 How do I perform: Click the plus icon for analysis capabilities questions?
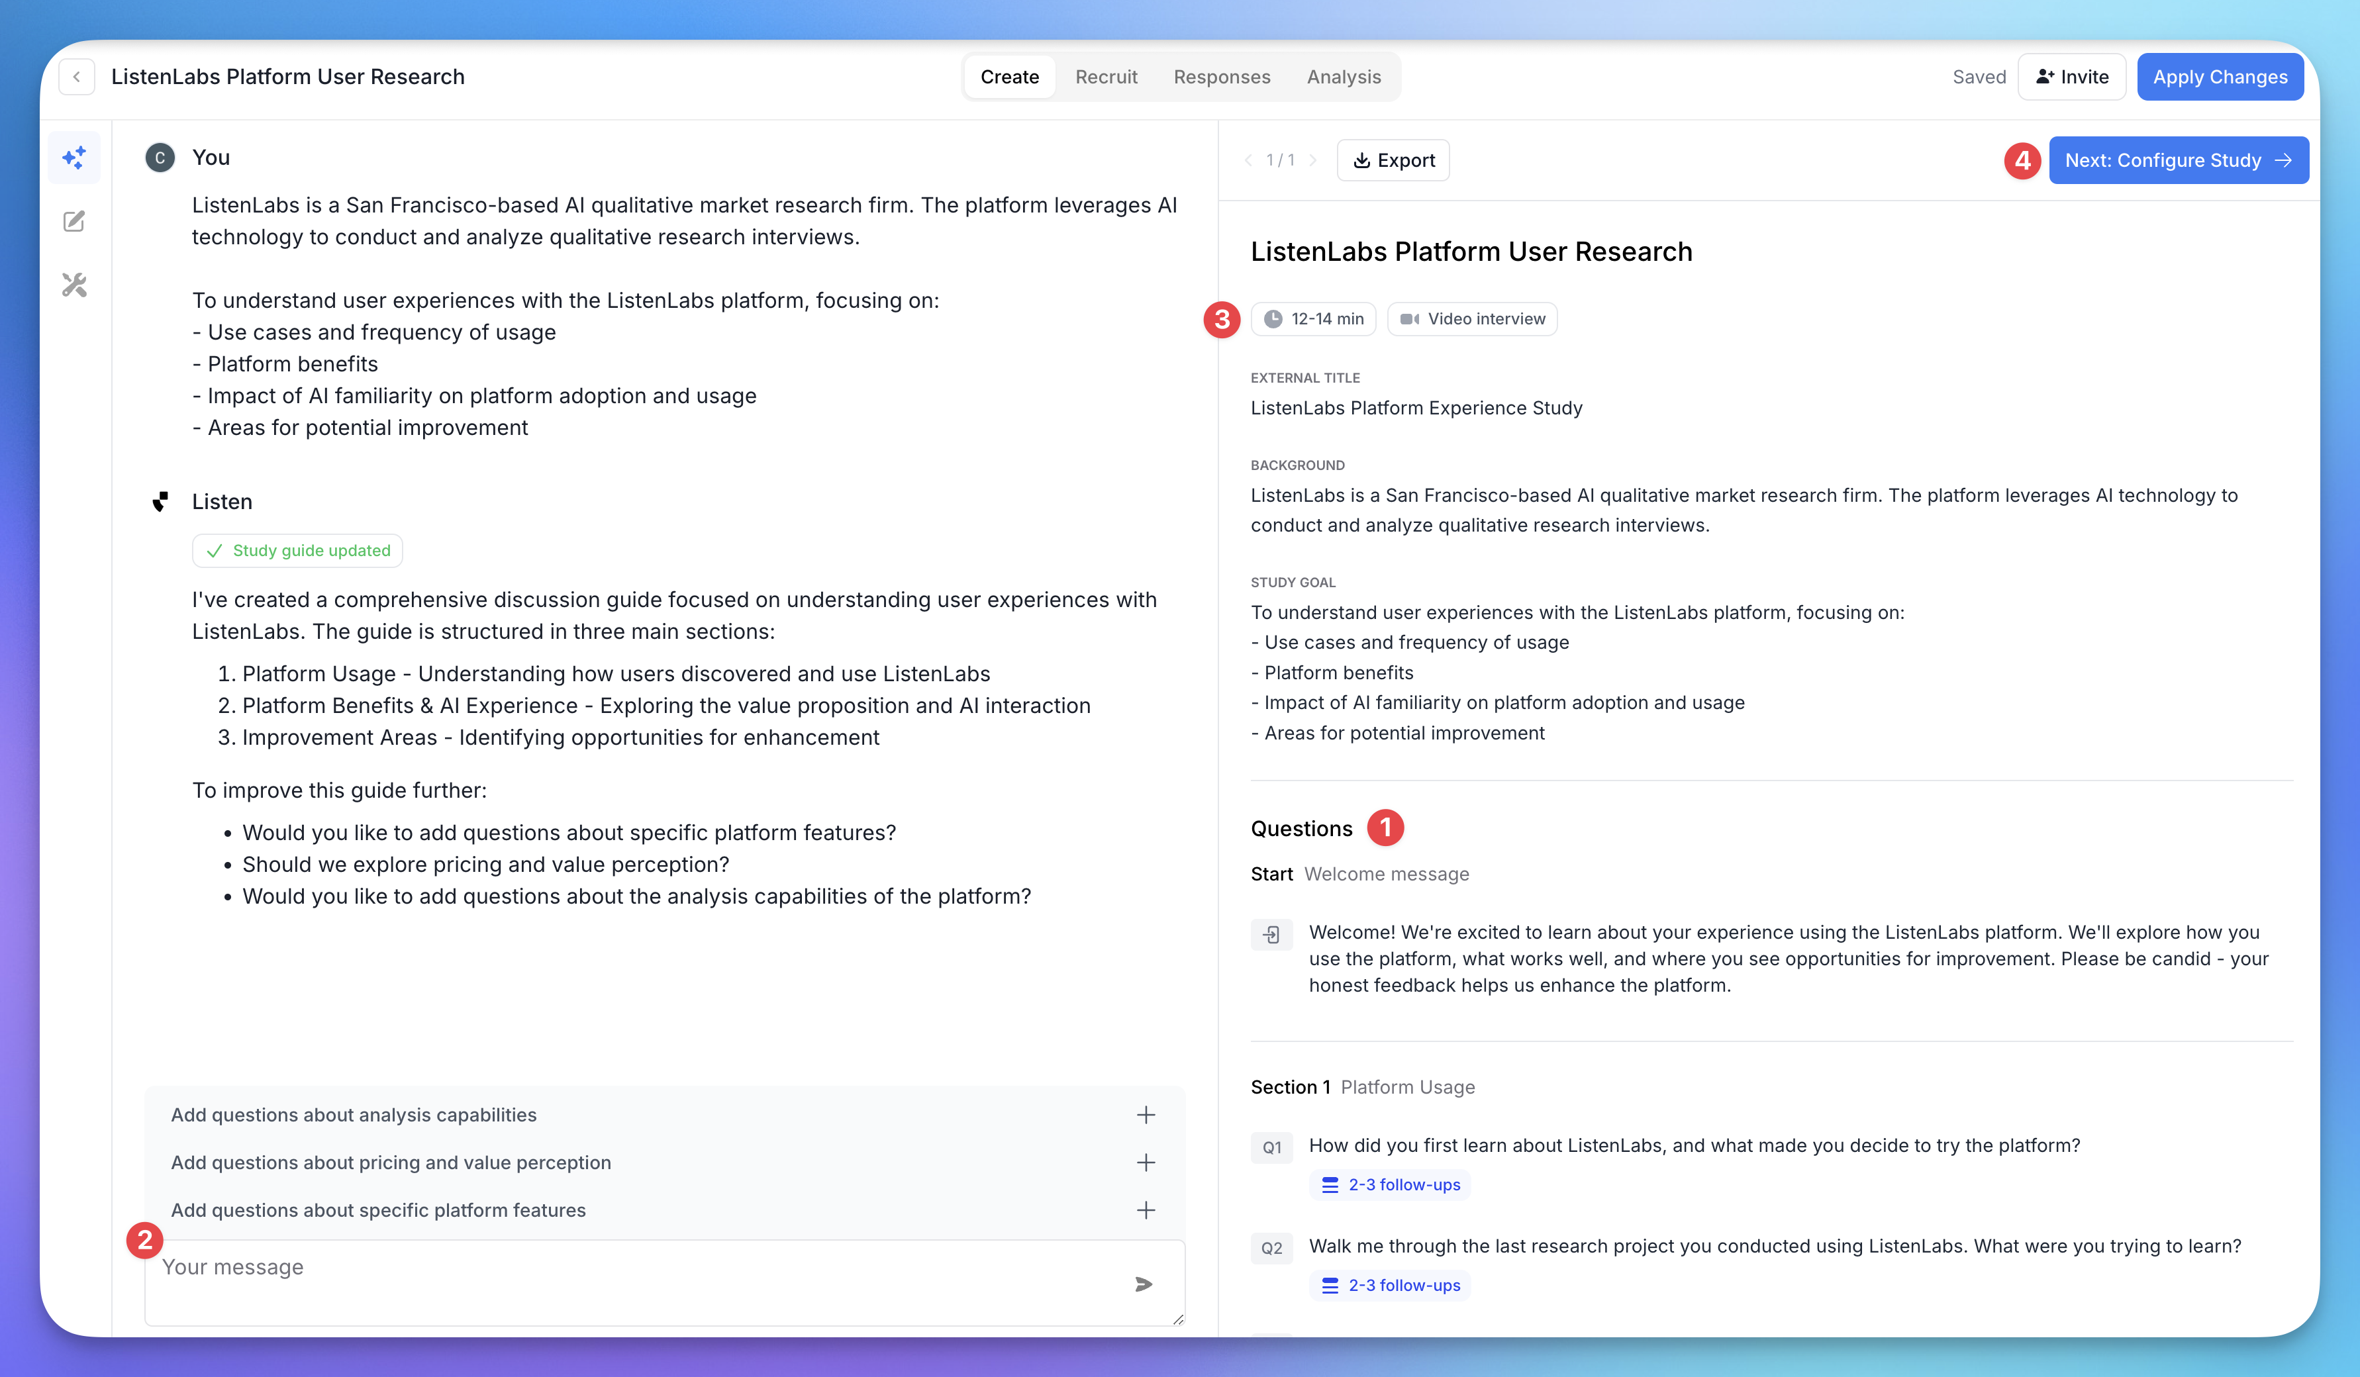1146,1115
